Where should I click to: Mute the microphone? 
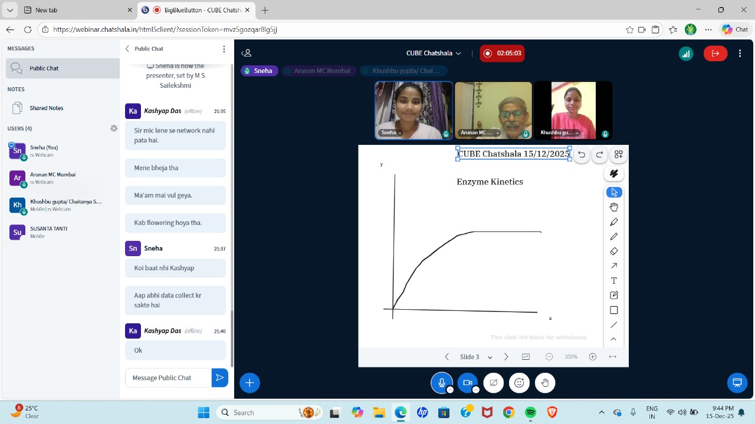pyautogui.click(x=441, y=383)
